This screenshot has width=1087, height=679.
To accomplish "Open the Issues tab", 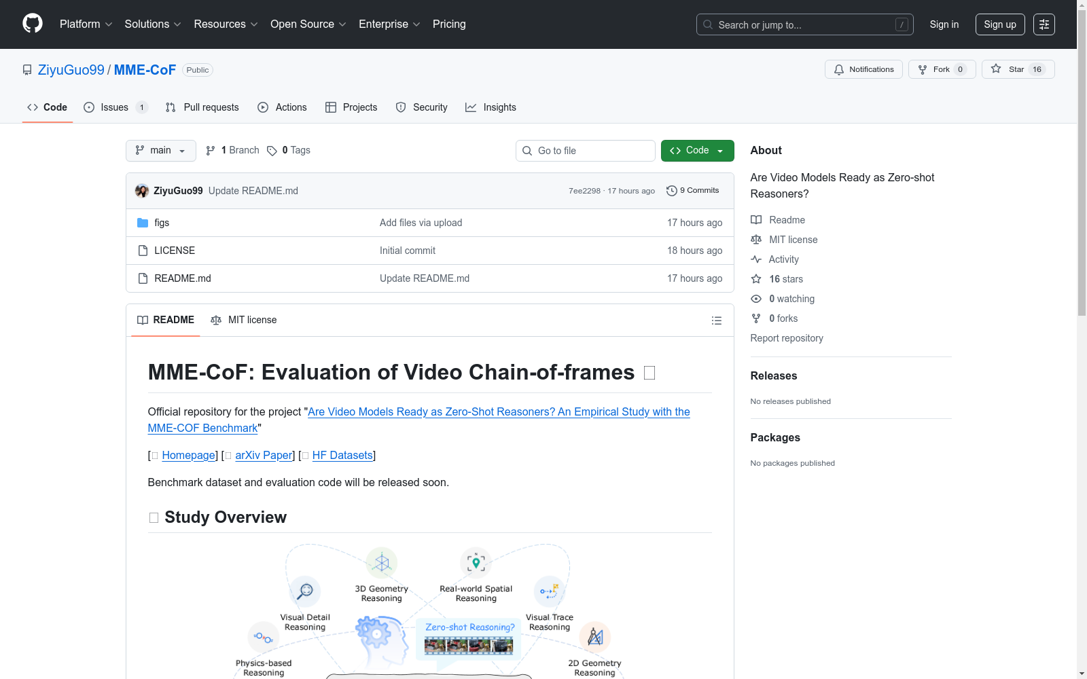I will tap(115, 107).
